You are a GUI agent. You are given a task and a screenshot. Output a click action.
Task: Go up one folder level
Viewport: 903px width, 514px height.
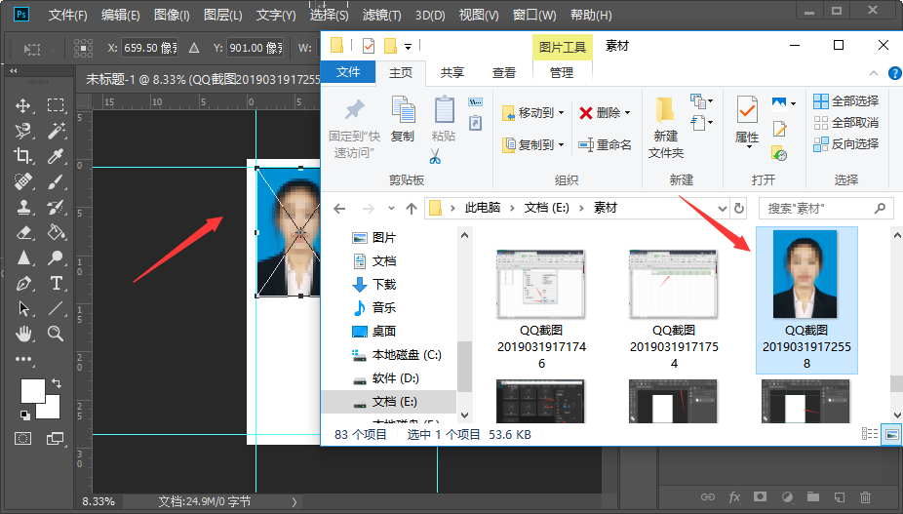(x=411, y=209)
